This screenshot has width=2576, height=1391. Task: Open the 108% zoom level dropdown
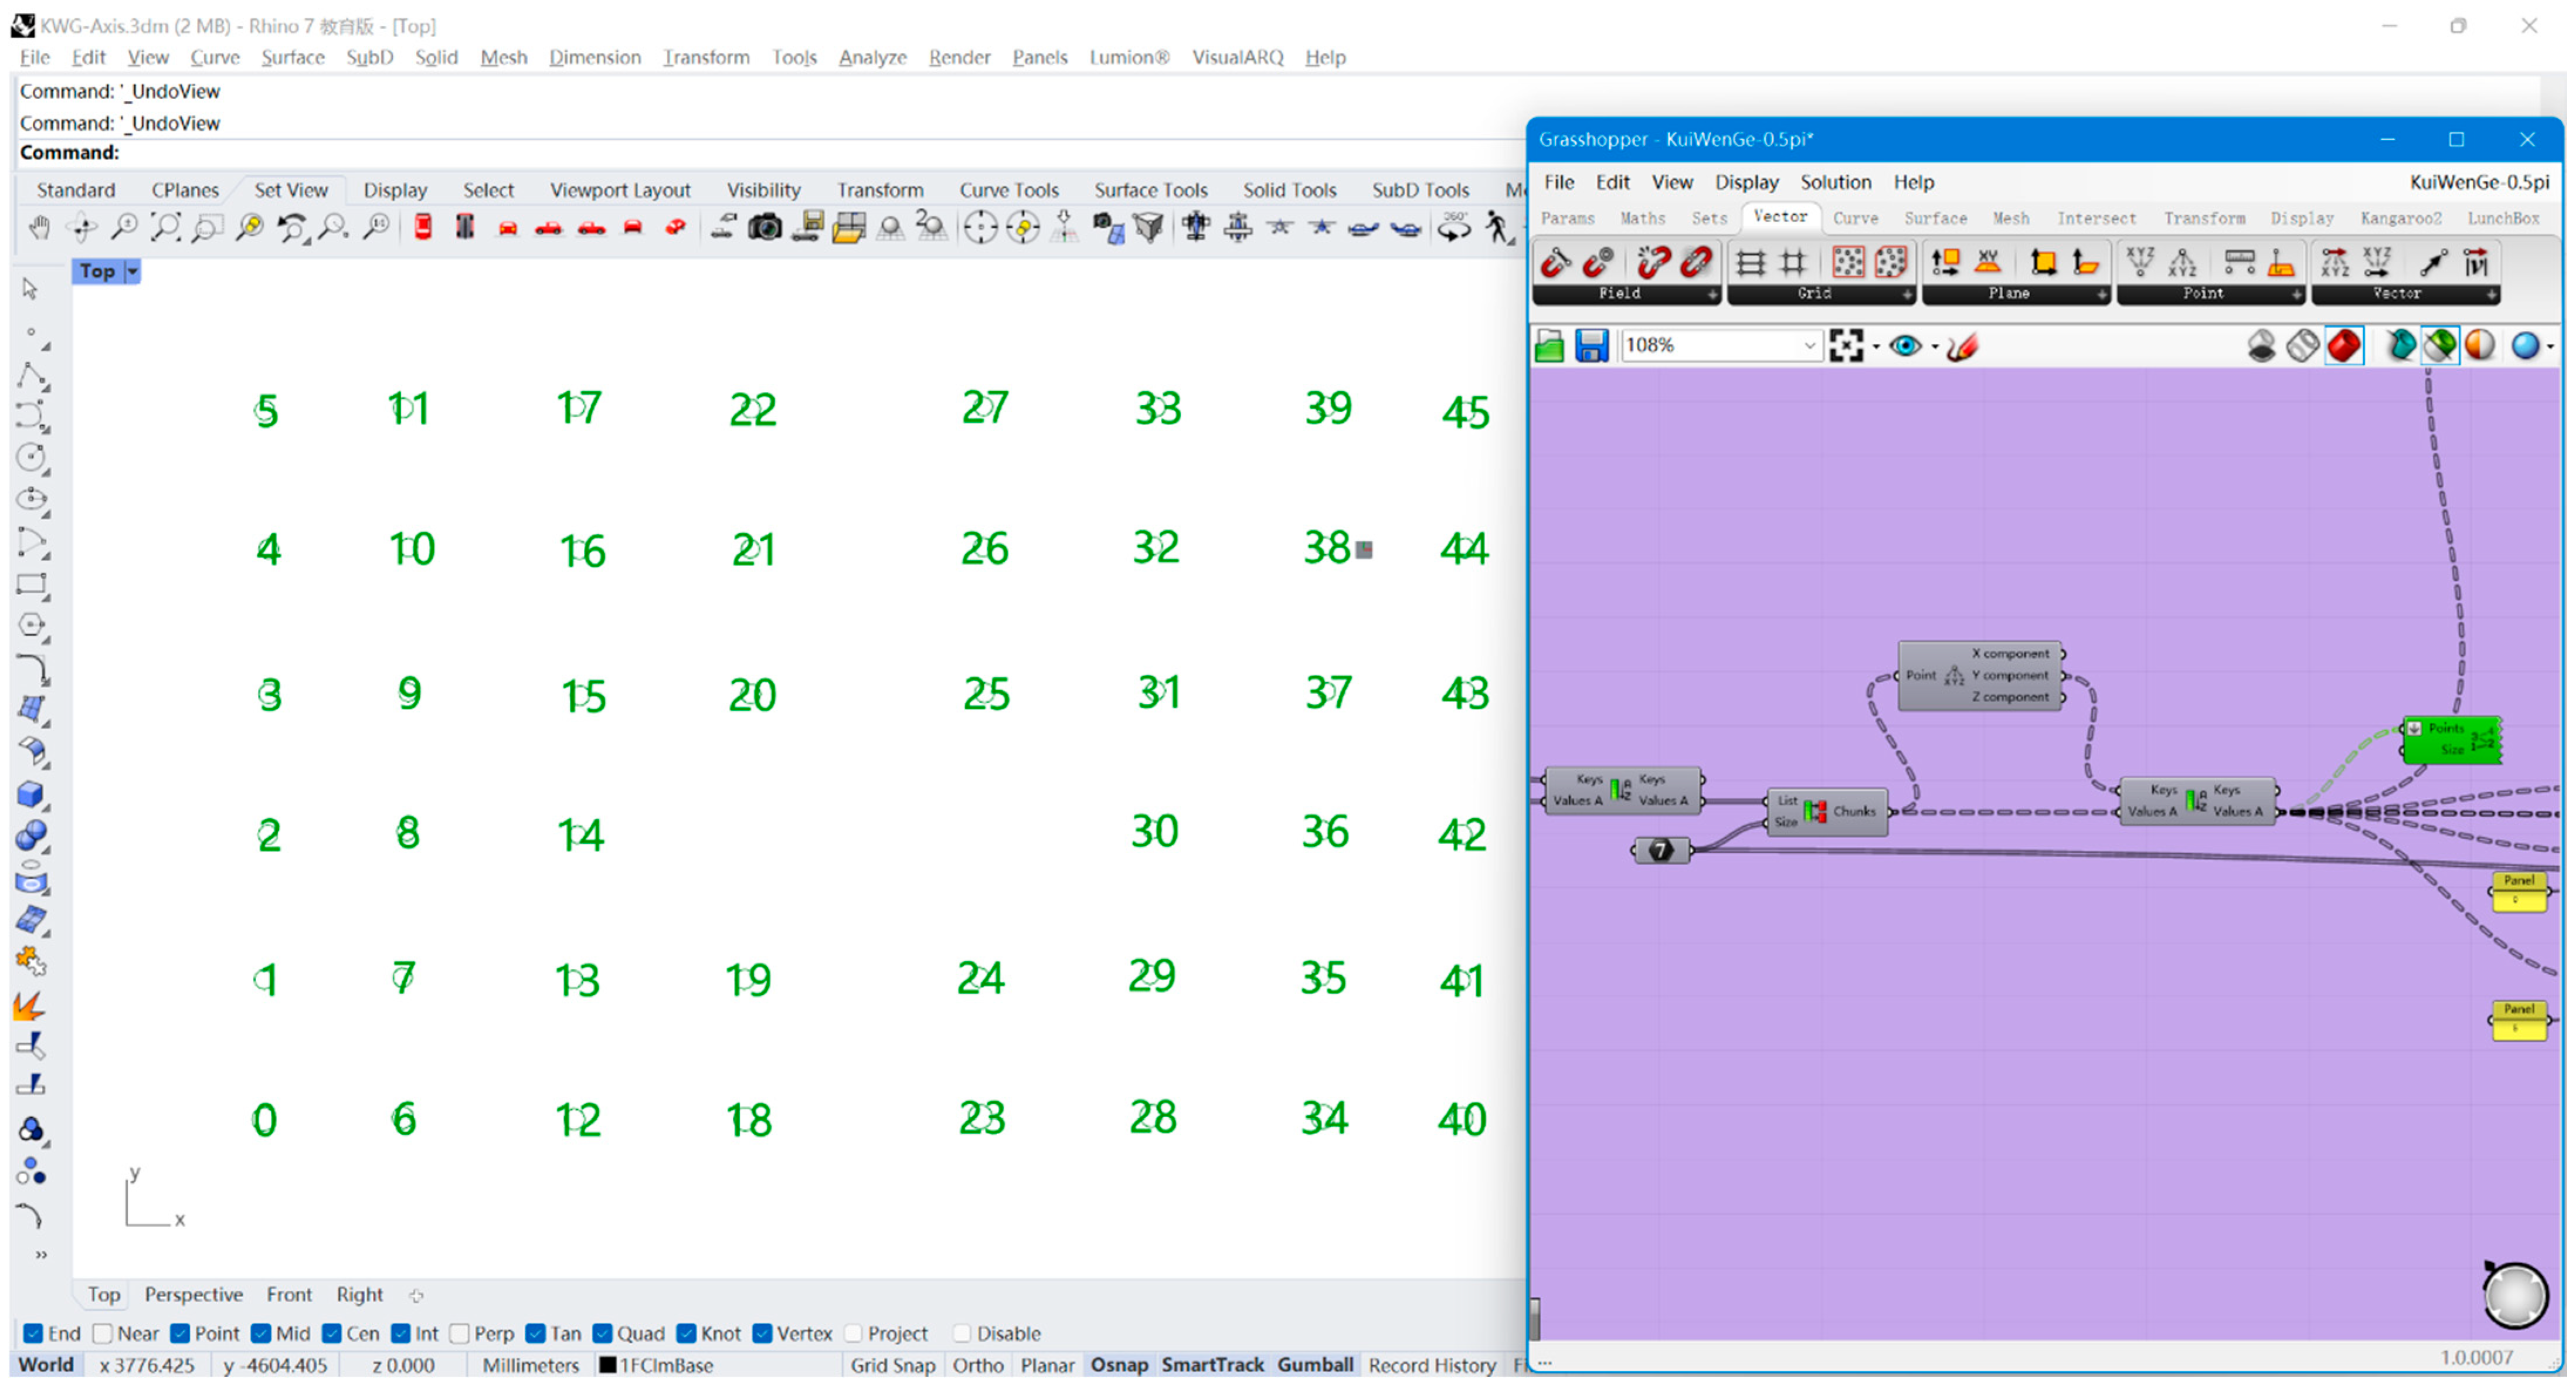[1808, 346]
